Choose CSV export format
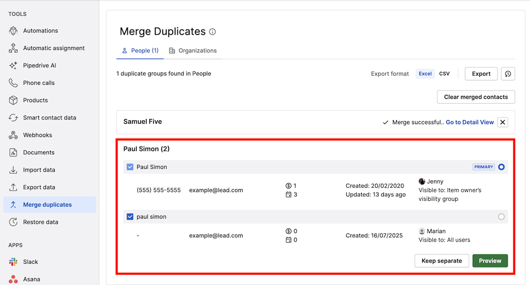530x285 pixels. [x=444, y=74]
